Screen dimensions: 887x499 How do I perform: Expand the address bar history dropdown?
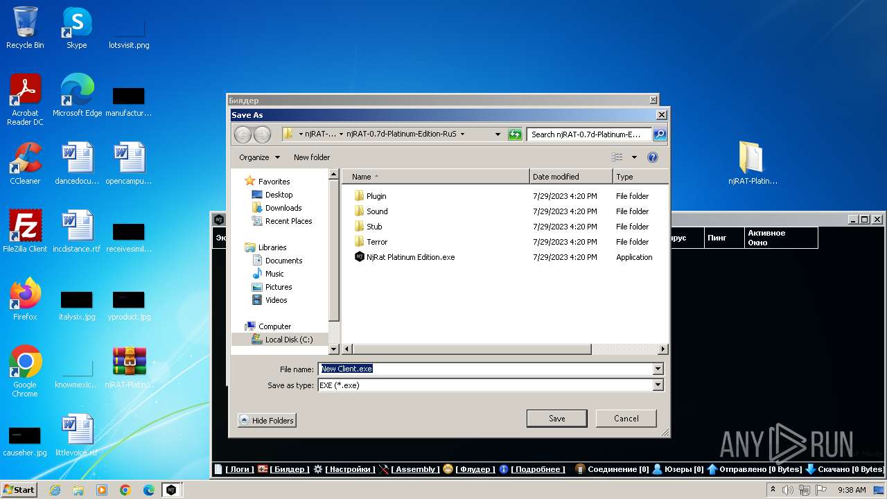(x=498, y=134)
